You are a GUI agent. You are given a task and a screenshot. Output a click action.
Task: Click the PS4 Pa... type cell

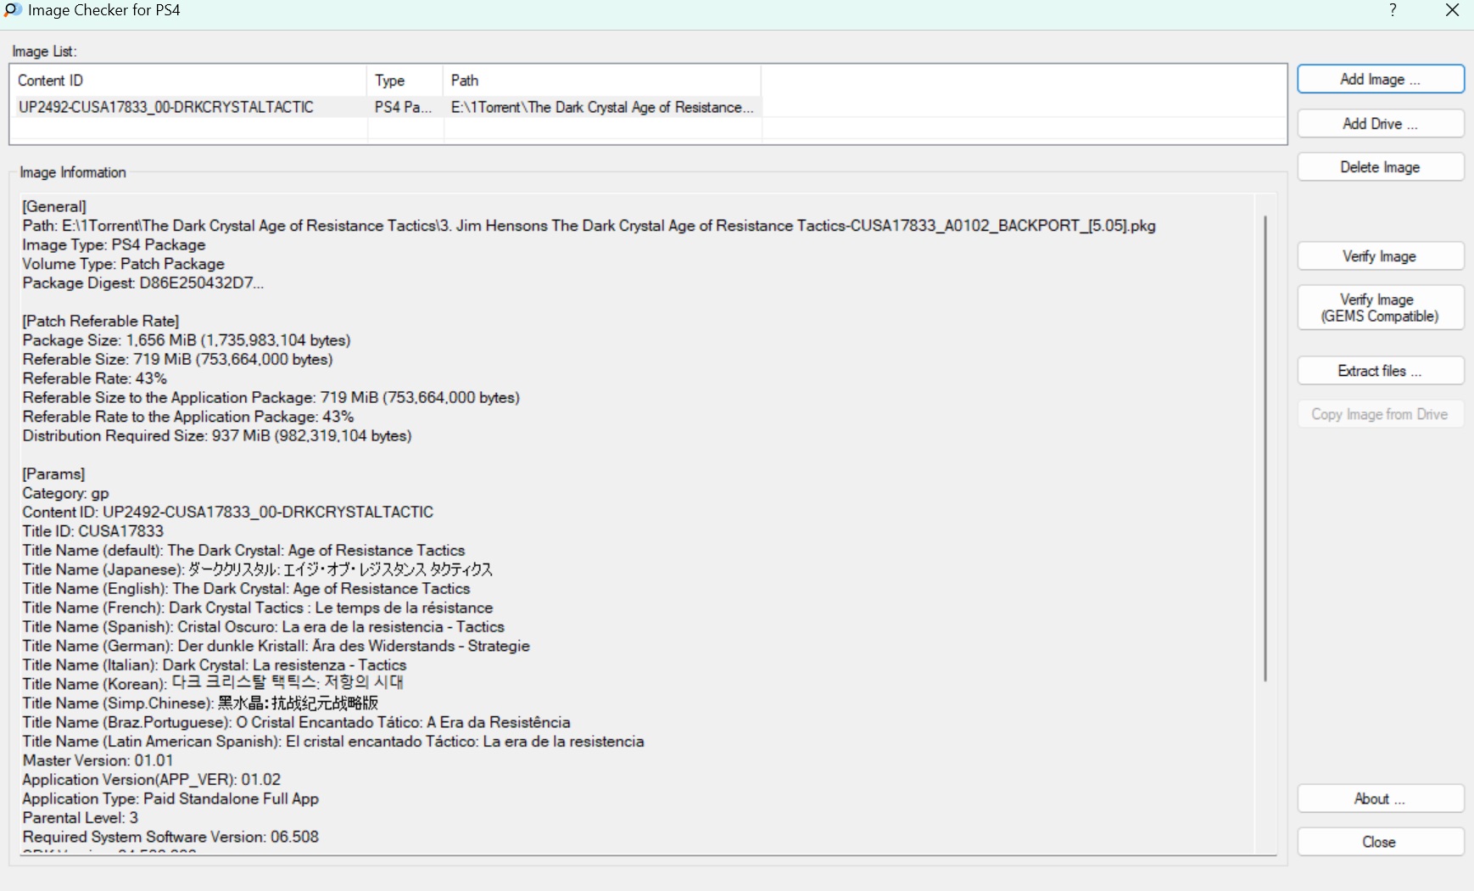[x=404, y=107]
